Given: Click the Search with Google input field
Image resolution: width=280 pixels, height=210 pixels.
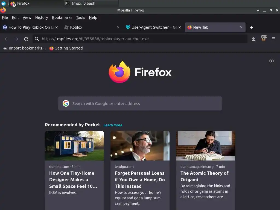Looking at the screenshot, I should click(x=140, y=103).
